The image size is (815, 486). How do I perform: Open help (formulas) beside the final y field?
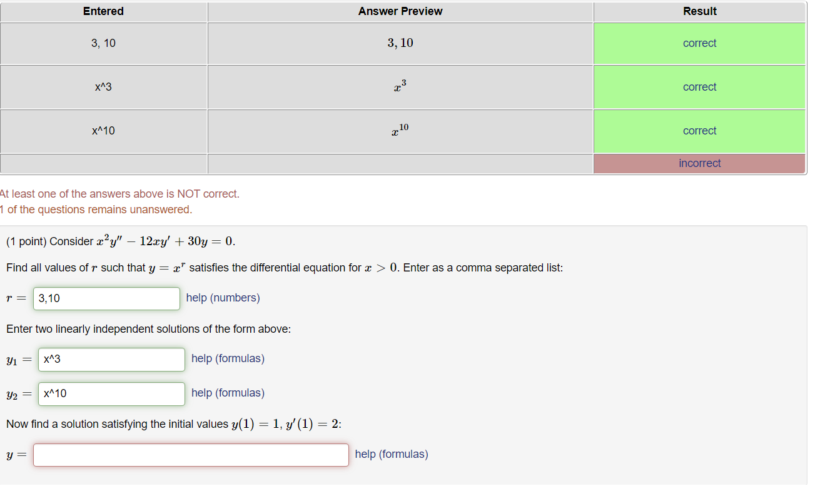click(x=391, y=453)
